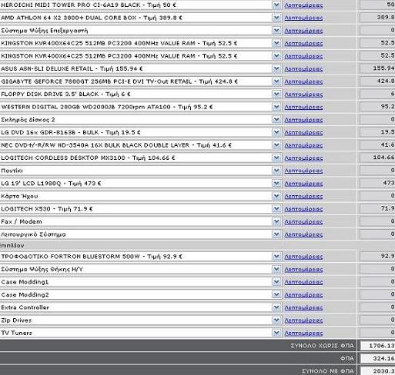Viewport: 395px width, 375px height.
Task: View Λεπτομέρειες for LG DVD 16x GDR-8163B
Action: click(303, 133)
